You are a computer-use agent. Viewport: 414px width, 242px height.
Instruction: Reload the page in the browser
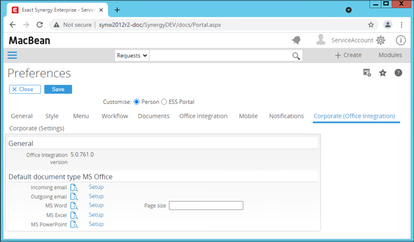pyautogui.click(x=39, y=25)
